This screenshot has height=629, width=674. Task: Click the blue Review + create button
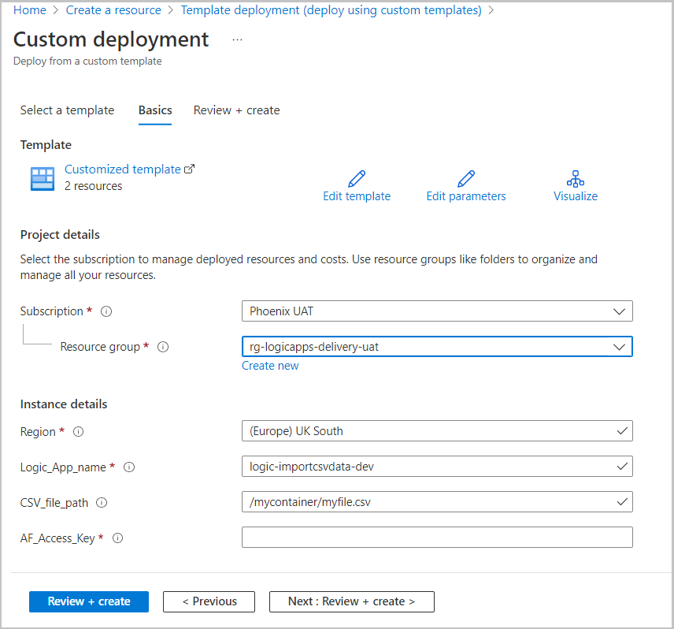pyautogui.click(x=88, y=601)
